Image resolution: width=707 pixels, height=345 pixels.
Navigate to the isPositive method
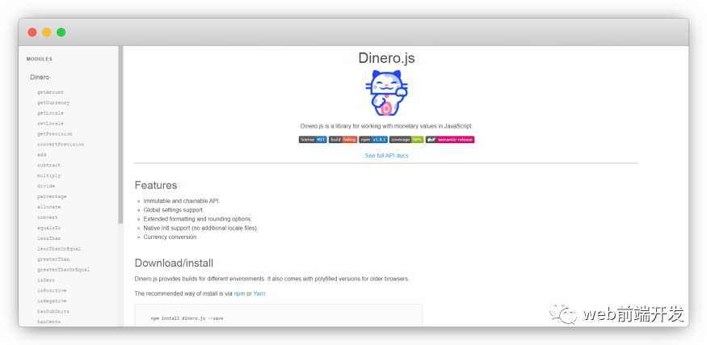coord(52,290)
